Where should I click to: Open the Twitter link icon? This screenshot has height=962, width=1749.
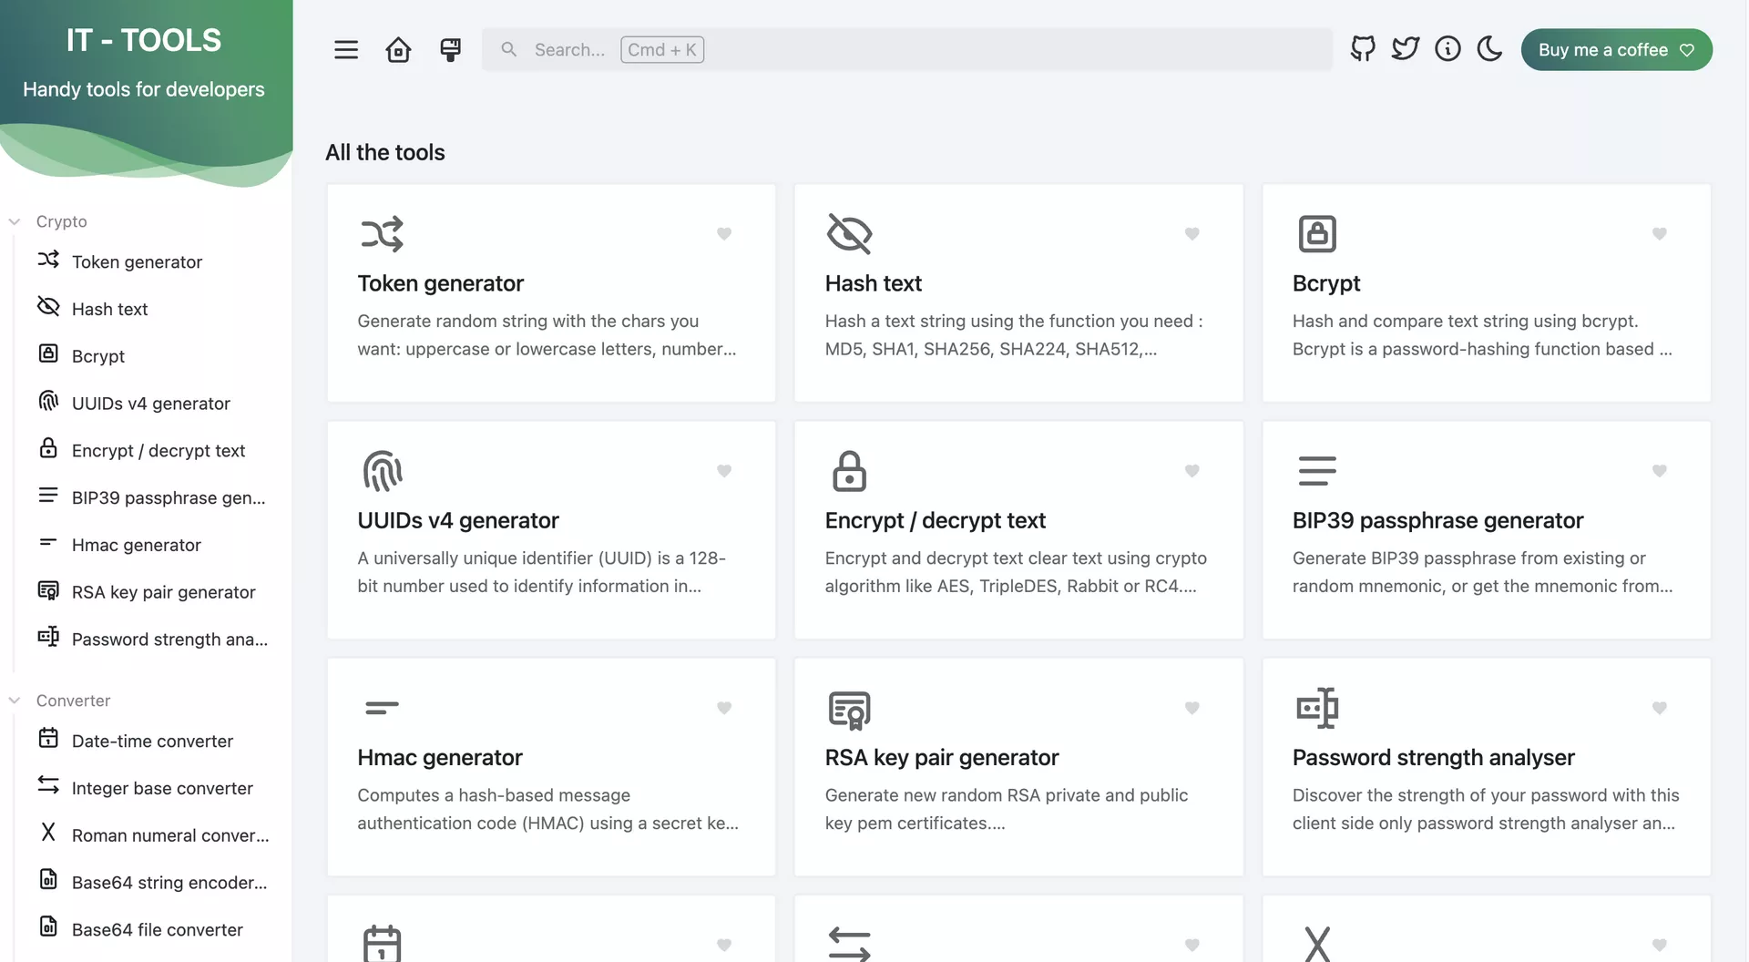pos(1405,49)
